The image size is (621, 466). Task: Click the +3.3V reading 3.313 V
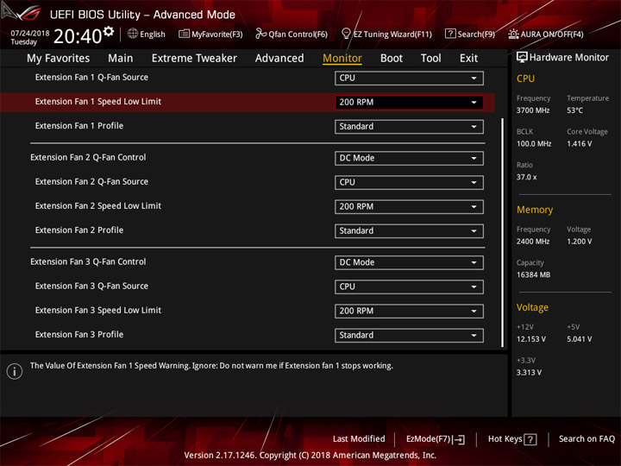529,373
